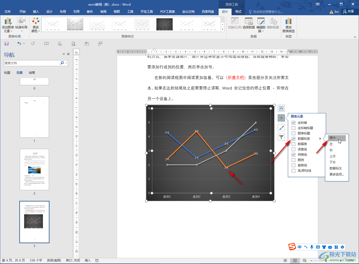Screen dimensions: 359x264
Task: Uncheck the 坐标轴 (Axes) checkbox
Action: (x=293, y=123)
